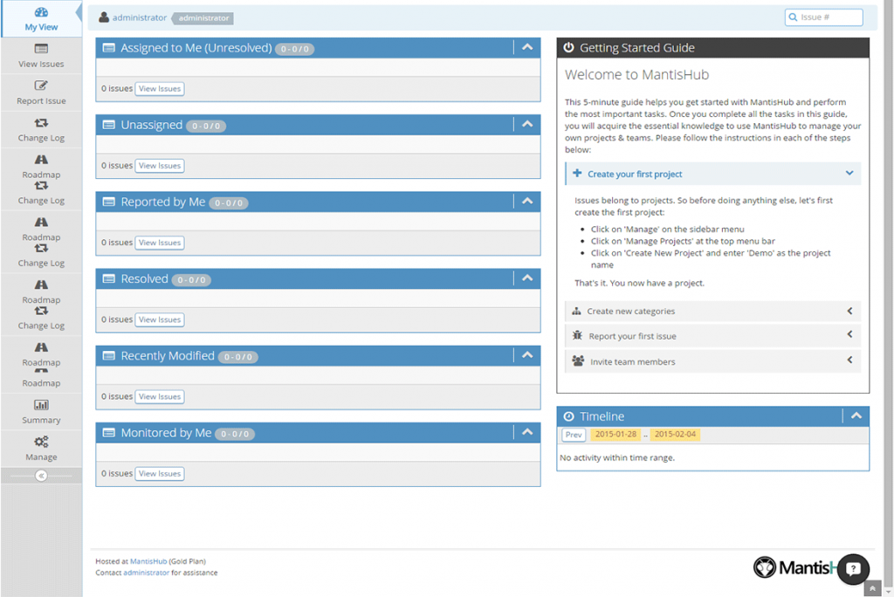This screenshot has width=894, height=597.
Task: Click View Issues under Recently Modified
Action: pyautogui.click(x=160, y=397)
